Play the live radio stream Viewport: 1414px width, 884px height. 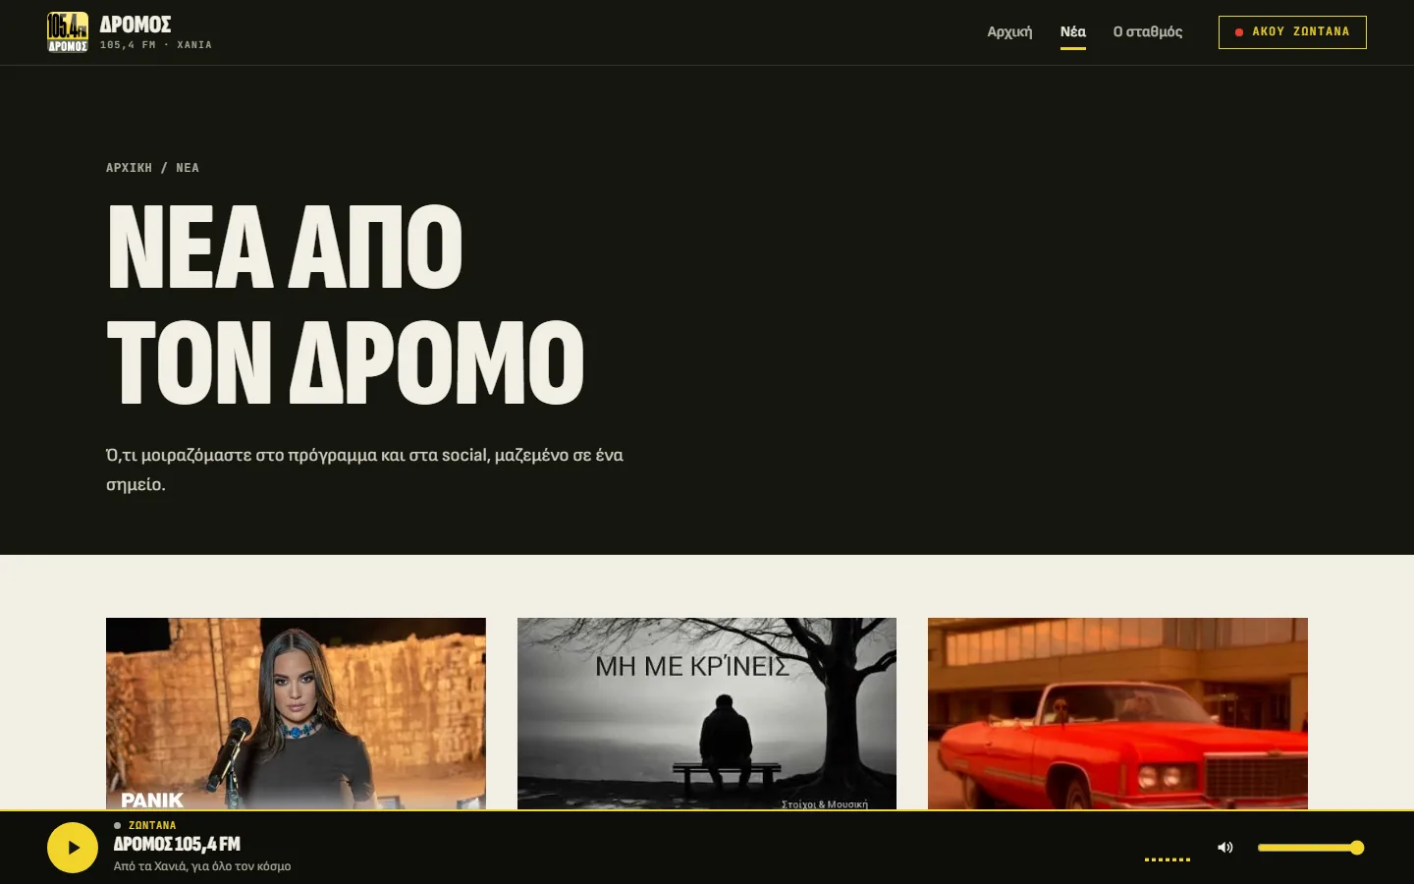pos(73,848)
